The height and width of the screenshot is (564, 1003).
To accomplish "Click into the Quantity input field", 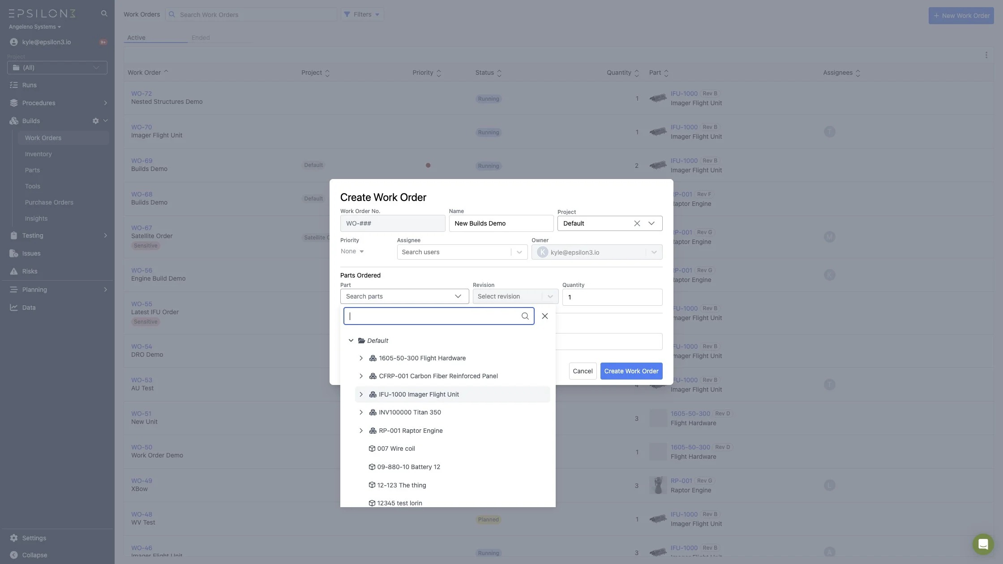I will [x=612, y=297].
